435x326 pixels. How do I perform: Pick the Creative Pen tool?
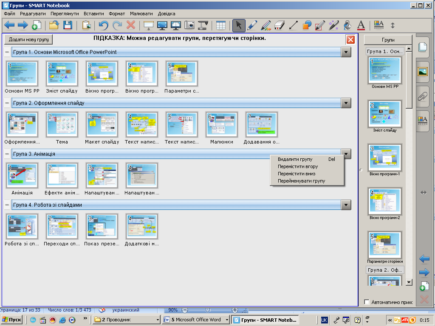266,25
